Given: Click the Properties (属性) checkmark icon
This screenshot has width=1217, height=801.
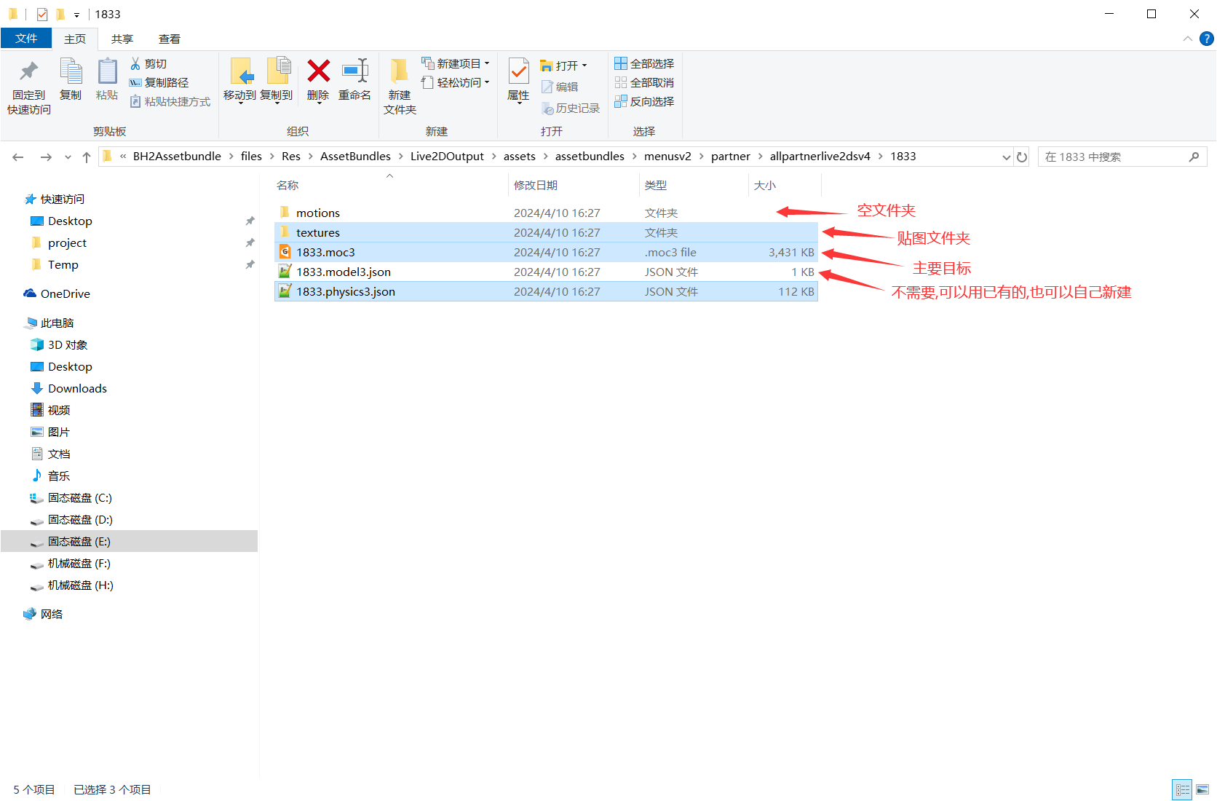Looking at the screenshot, I should click(518, 71).
